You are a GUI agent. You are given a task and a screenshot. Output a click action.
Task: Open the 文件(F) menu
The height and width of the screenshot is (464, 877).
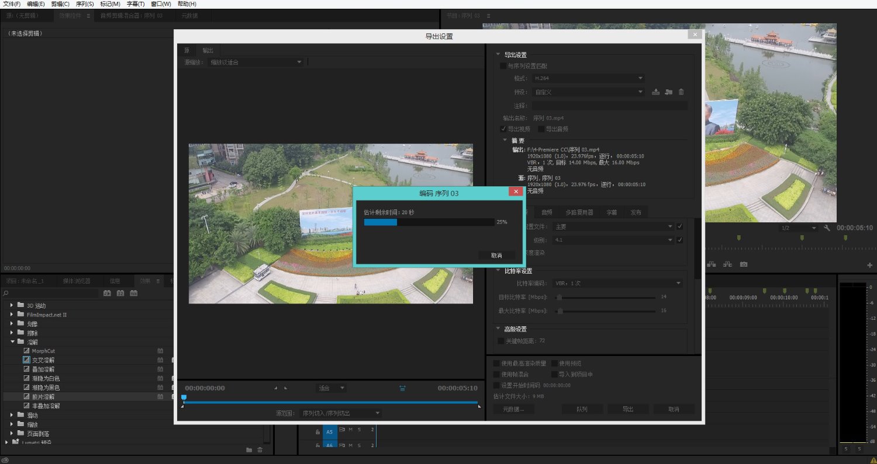click(x=12, y=4)
